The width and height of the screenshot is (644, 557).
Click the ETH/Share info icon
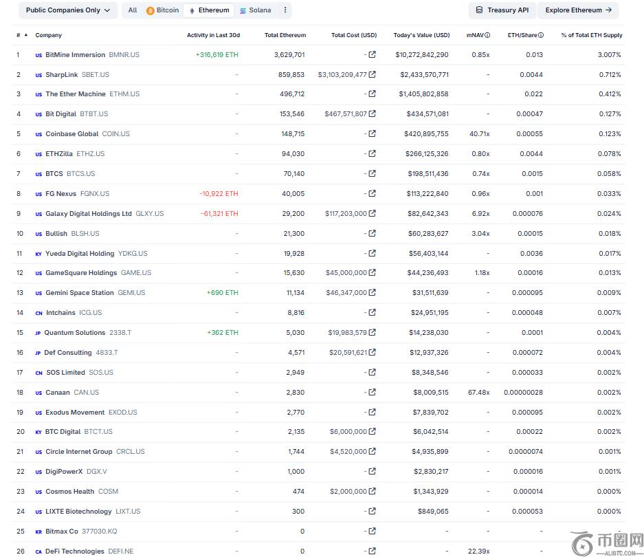click(541, 35)
